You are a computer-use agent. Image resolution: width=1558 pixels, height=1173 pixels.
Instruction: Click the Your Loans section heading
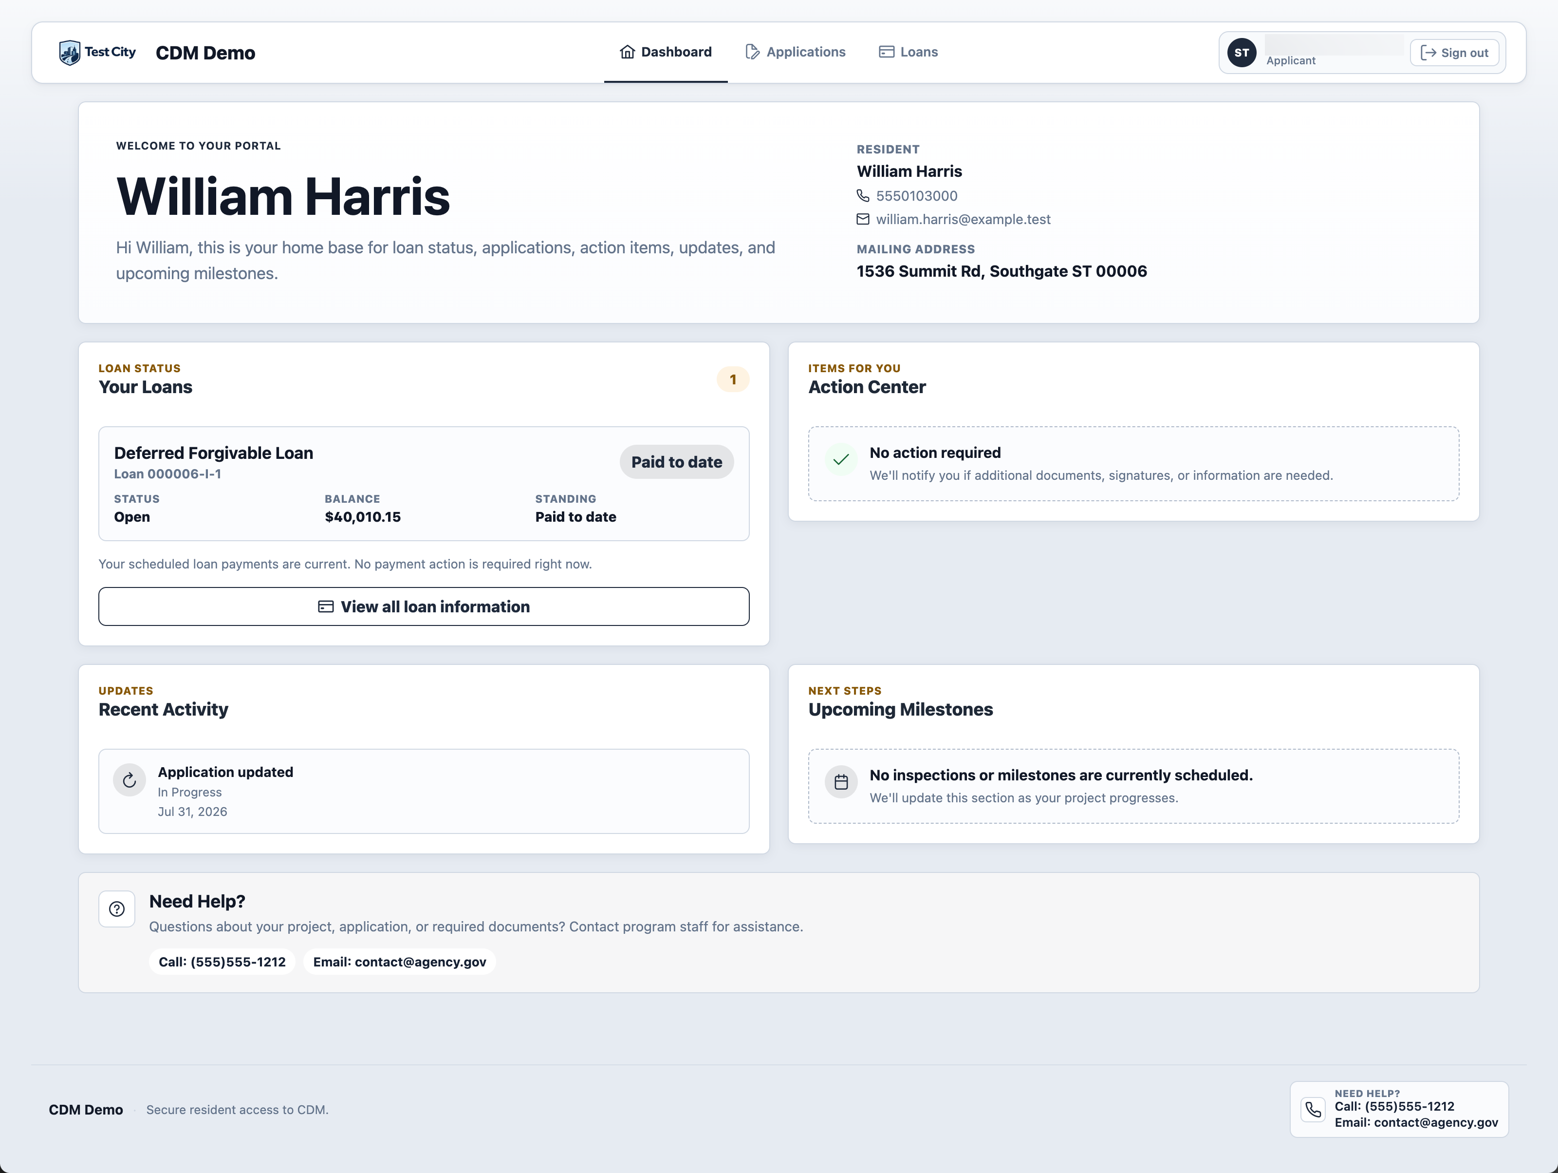click(x=145, y=387)
